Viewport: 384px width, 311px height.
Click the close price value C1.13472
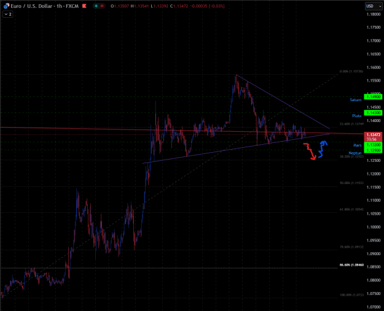coord(179,6)
